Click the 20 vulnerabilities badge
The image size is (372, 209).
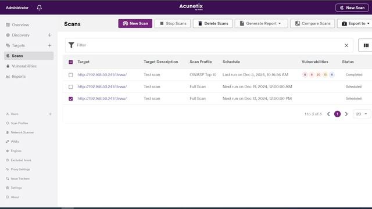click(319, 75)
